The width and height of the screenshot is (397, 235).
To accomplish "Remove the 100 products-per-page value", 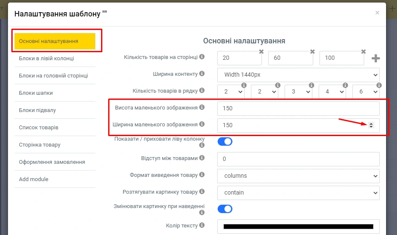I will [x=363, y=51].
